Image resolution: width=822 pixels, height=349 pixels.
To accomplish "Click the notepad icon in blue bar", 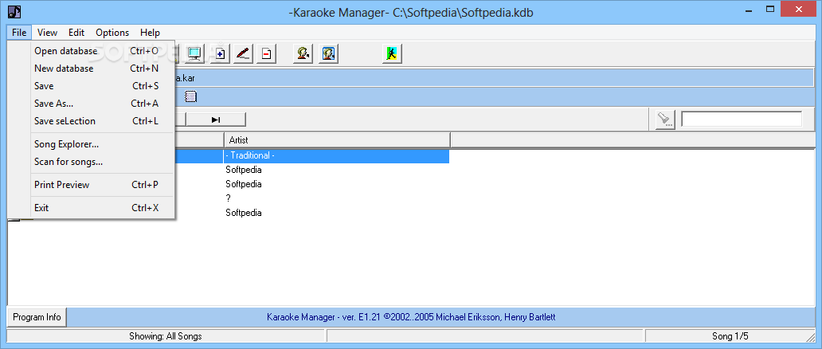I will [191, 96].
